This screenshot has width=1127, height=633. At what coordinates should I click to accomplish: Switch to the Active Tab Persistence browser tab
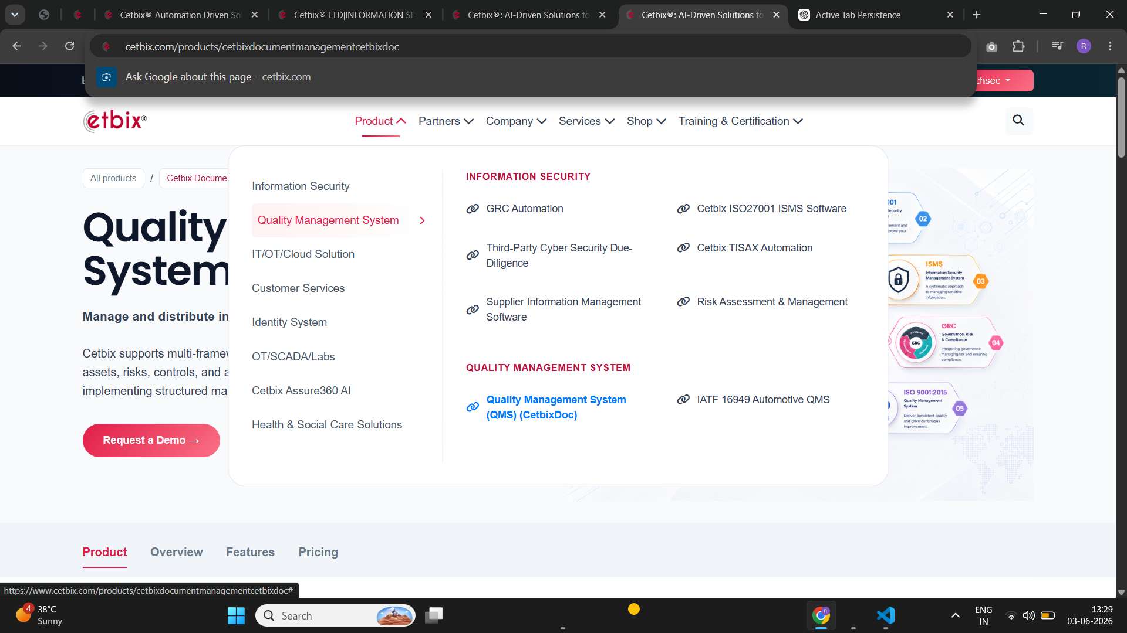pos(875,15)
